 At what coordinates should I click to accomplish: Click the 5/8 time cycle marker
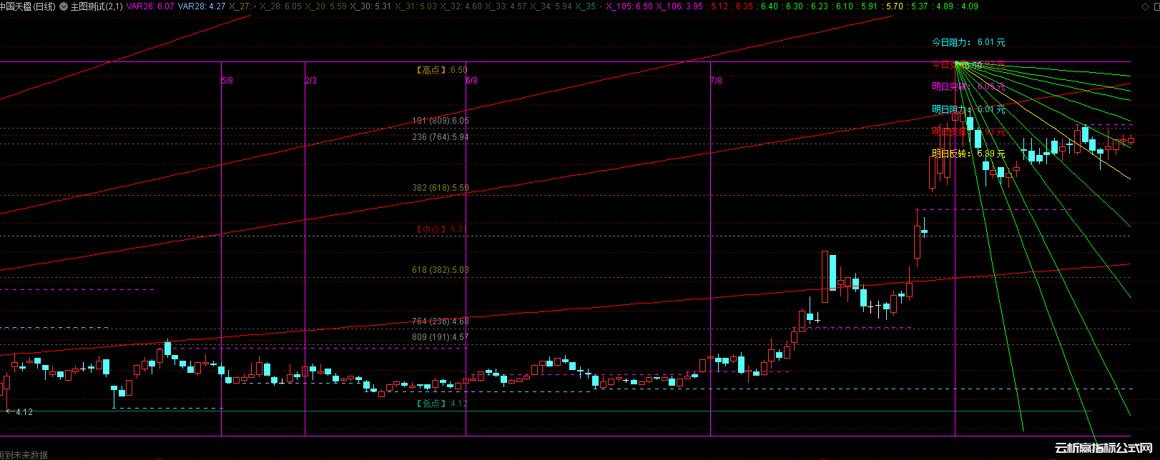click(227, 81)
